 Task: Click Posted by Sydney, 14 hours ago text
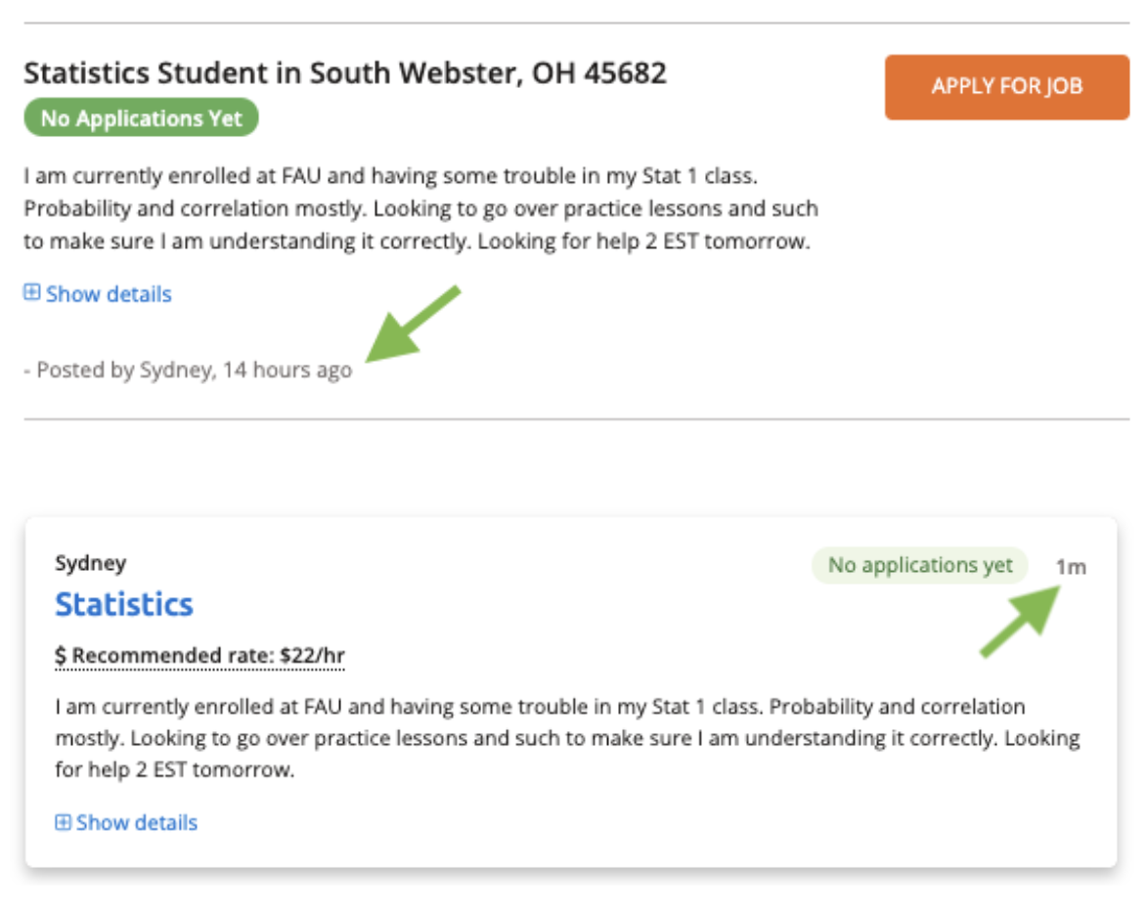click(x=188, y=371)
